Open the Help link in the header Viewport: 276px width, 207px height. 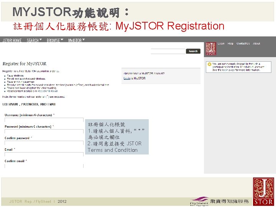(230, 43)
